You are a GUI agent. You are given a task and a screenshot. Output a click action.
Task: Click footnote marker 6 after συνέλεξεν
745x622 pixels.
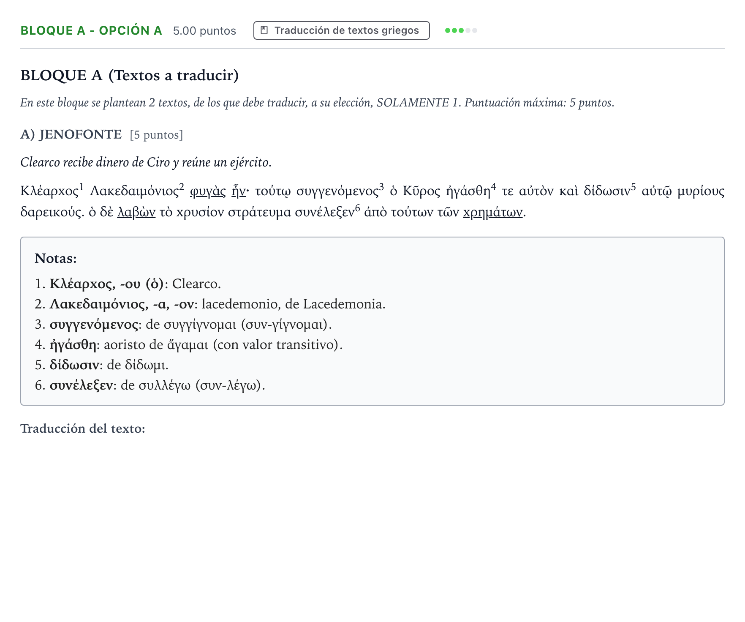pos(357,207)
